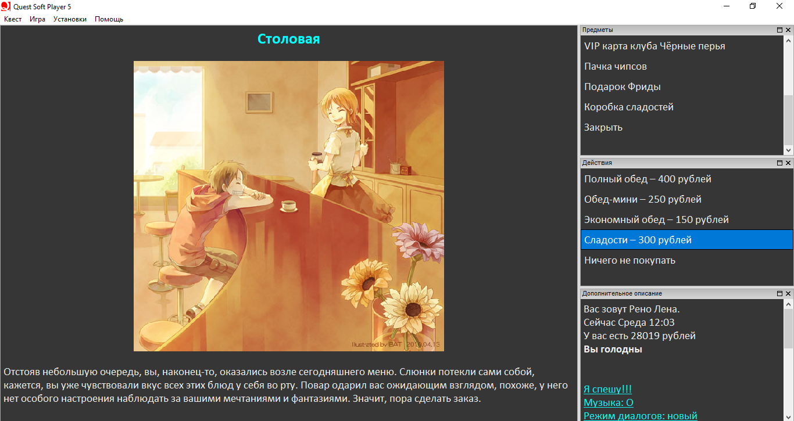Click the Предметы list scrollbar thumb

788,120
